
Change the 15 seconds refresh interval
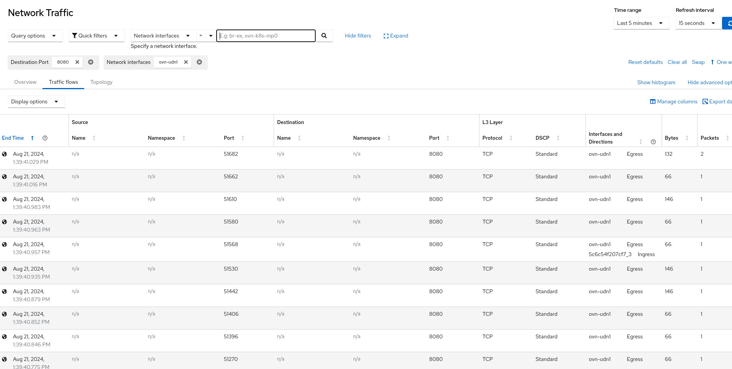(x=697, y=23)
